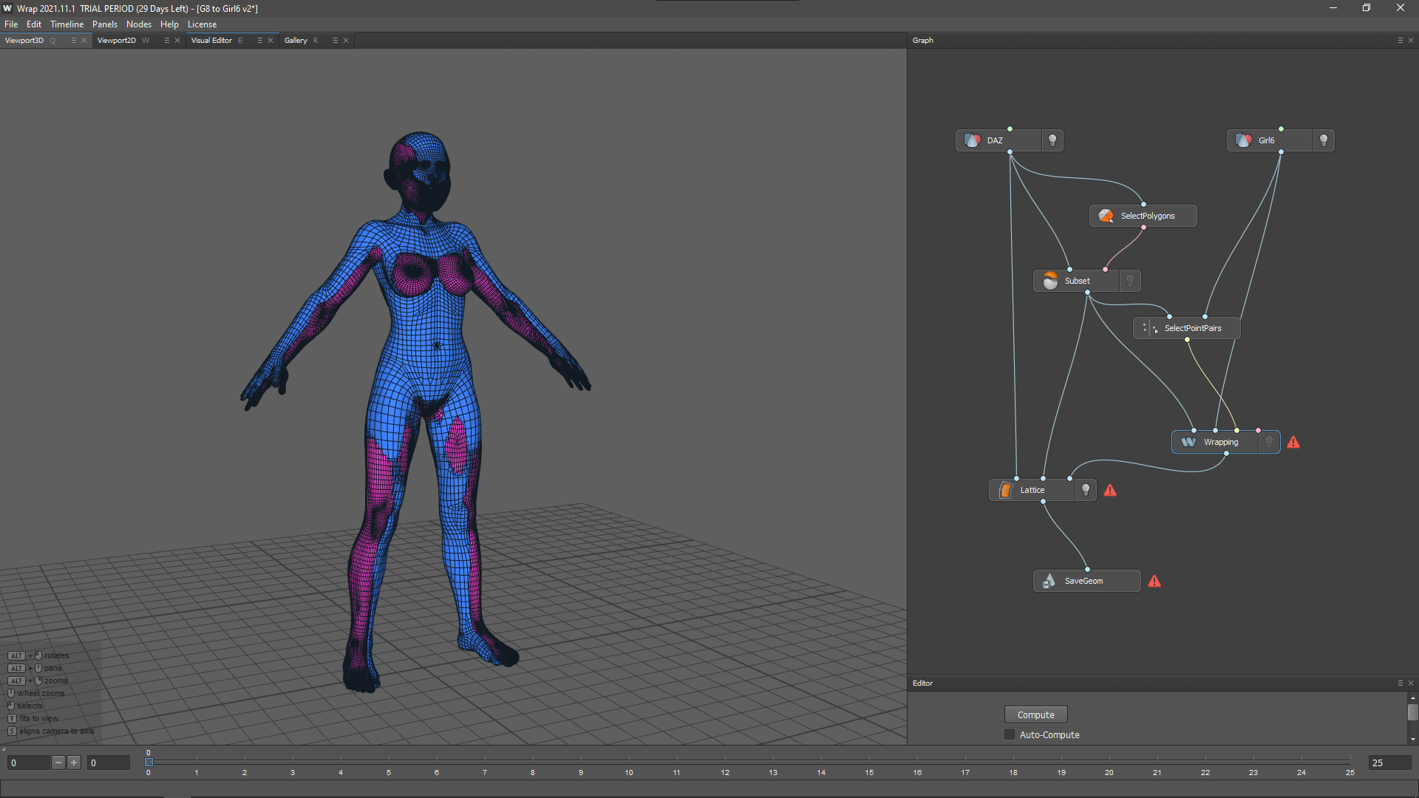Screen dimensions: 1419x798
Task: Switch to the Gallery tab
Action: [x=296, y=41]
